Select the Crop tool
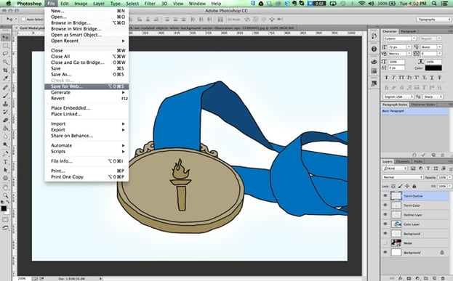Screen dimensions: 453x281 click(x=6, y=70)
